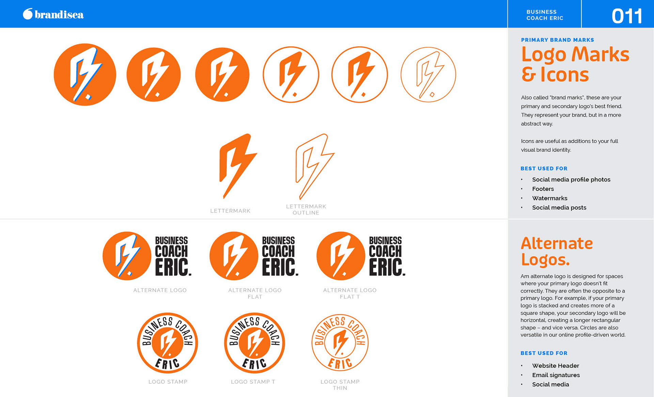Screen dimensions: 654x397
Task: Click the Primary Brand Marks heading
Action: pos(557,40)
